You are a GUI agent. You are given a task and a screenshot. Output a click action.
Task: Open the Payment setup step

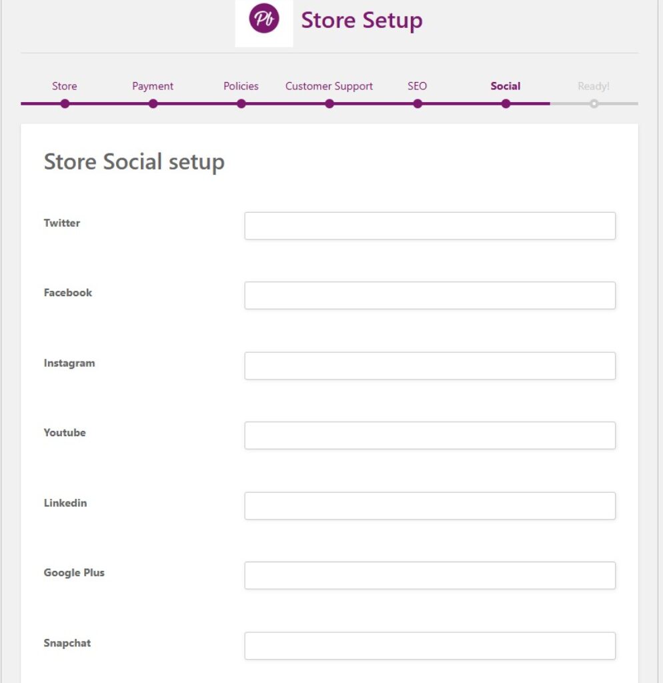point(153,86)
